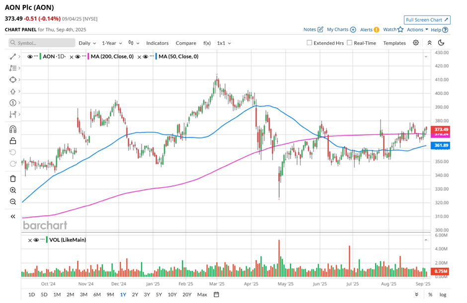Remove the VOL (LikeMain) study

[x=30, y=240]
